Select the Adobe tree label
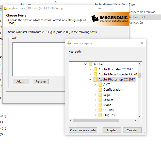Screen dimensions: 161x146 click(98, 64)
